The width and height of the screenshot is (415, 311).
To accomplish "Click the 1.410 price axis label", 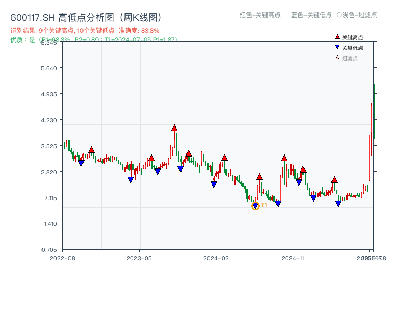I will coord(50,224).
